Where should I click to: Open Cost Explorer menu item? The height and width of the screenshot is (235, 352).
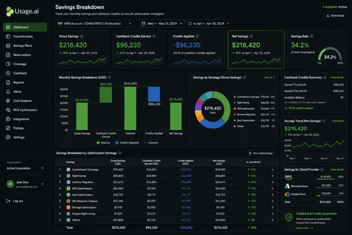click(x=25, y=101)
